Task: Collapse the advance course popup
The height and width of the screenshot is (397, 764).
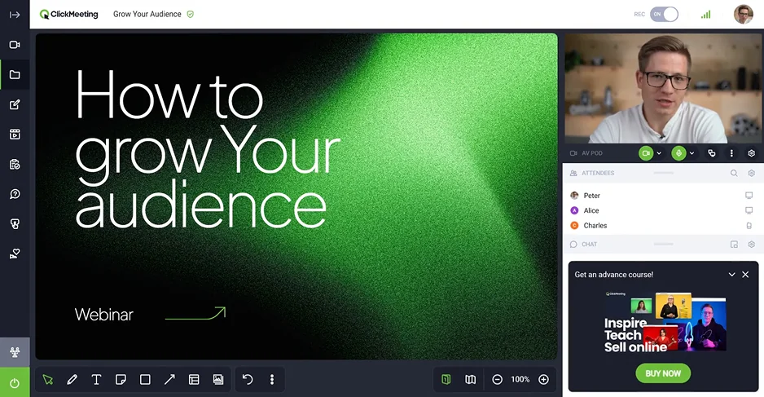Action: click(731, 275)
